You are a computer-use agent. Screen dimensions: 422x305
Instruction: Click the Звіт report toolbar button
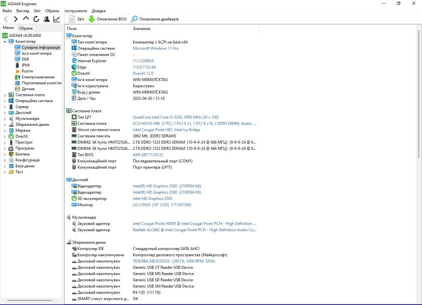pyautogui.click(x=76, y=19)
